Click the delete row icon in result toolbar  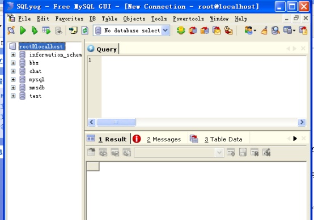pos(254,153)
